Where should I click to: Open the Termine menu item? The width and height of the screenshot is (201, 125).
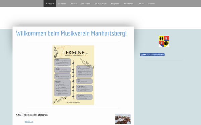[x=74, y=3]
